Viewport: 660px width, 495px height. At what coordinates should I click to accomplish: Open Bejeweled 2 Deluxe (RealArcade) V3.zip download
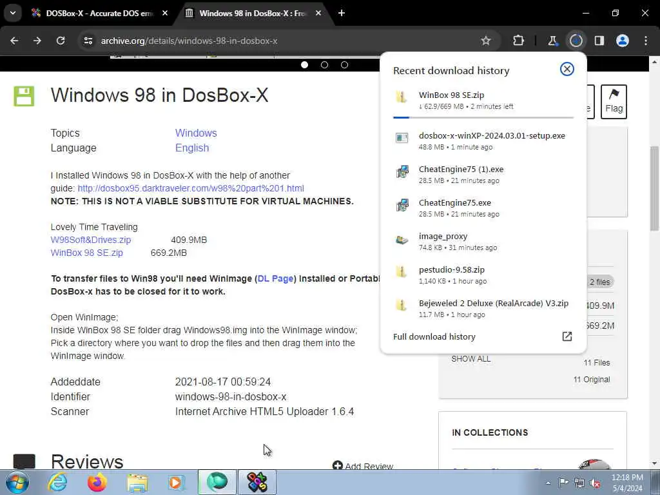483,309
